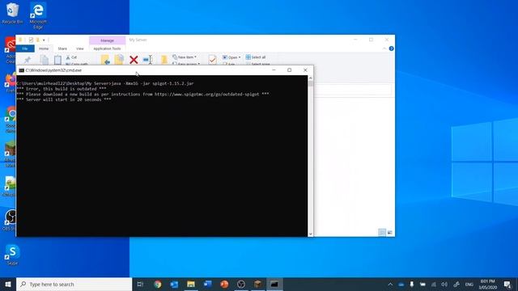Open the Action Center notifications icon
Image resolution: width=518 pixels, height=291 pixels.
[507, 284]
